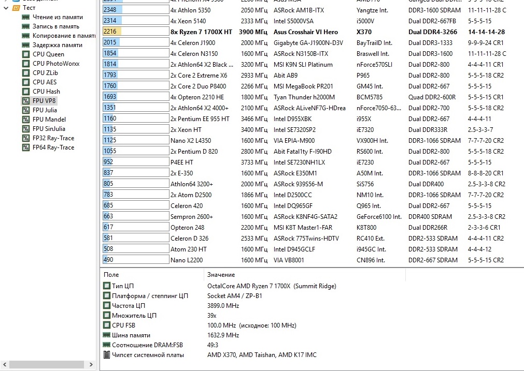Click the CPU Queen chip icon
Screen dimensions: 524x371
coord(26,54)
